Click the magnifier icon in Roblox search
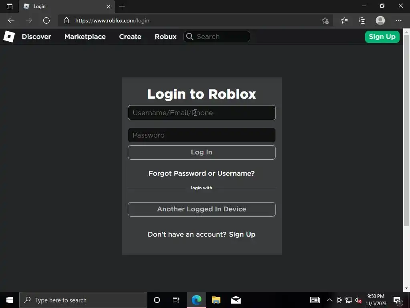Image resolution: width=410 pixels, height=308 pixels. (190, 36)
